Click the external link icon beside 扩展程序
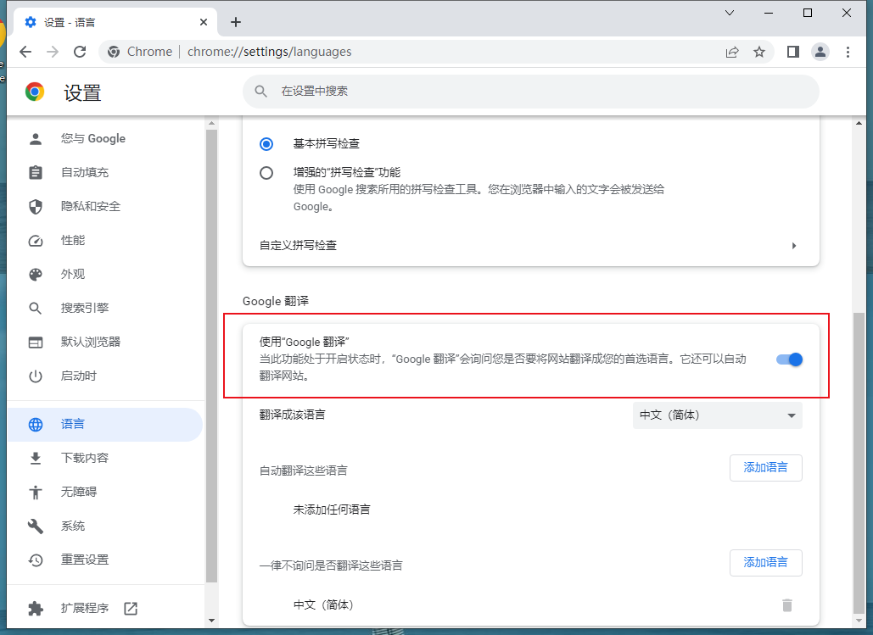The width and height of the screenshot is (873, 635). 131,608
